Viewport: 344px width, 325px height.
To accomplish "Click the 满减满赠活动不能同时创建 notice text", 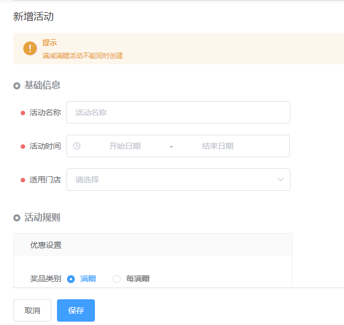I will click(83, 56).
